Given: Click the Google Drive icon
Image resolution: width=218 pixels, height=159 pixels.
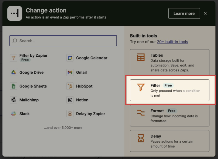Looking at the screenshot, I should [x=13, y=72].
